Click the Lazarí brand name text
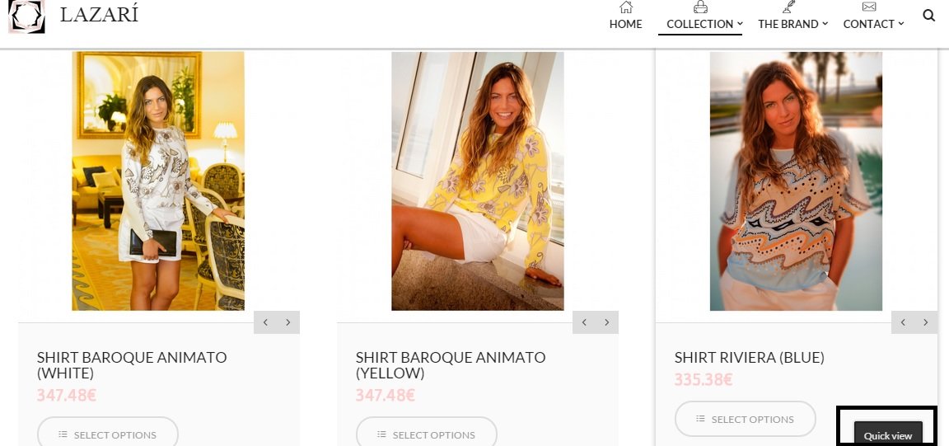 pyautogui.click(x=99, y=15)
